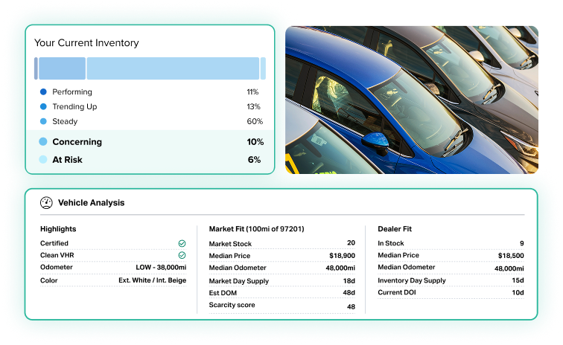Click the Market Fit section heading
The image size is (563, 345).
click(256, 229)
